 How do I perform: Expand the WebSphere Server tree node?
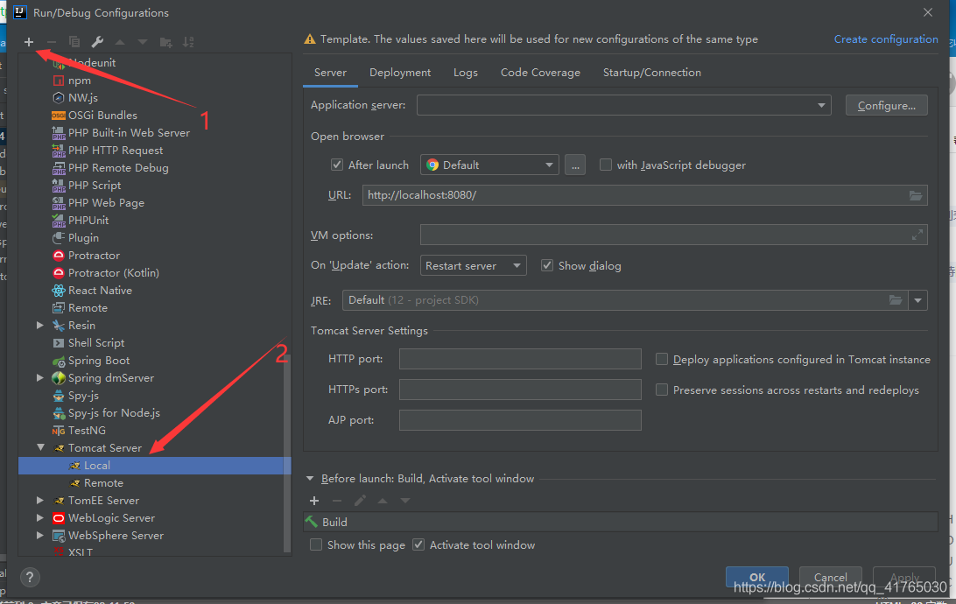[40, 535]
